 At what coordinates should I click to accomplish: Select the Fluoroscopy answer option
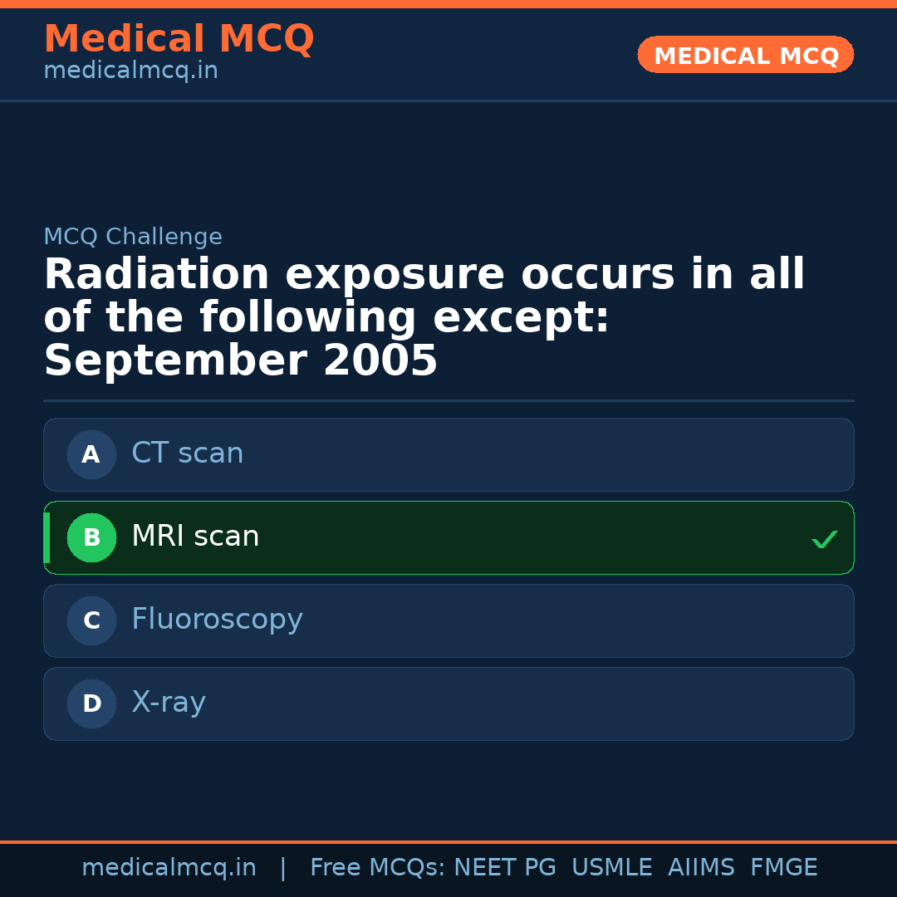click(448, 620)
